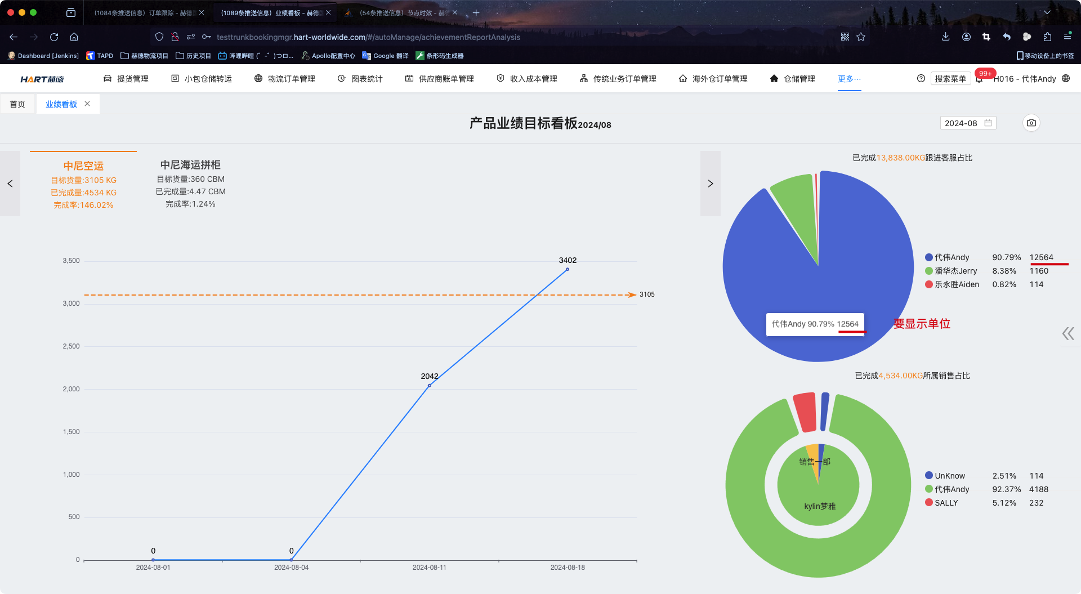Expand the 更多 navigation menu
1081x594 pixels.
(849, 79)
